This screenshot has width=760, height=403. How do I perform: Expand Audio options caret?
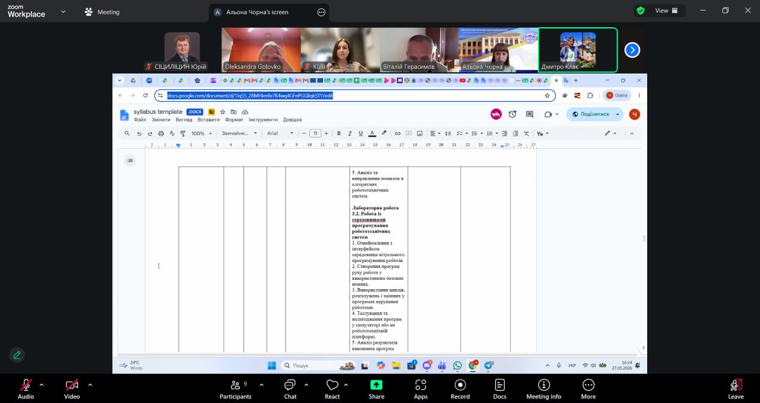(x=42, y=385)
